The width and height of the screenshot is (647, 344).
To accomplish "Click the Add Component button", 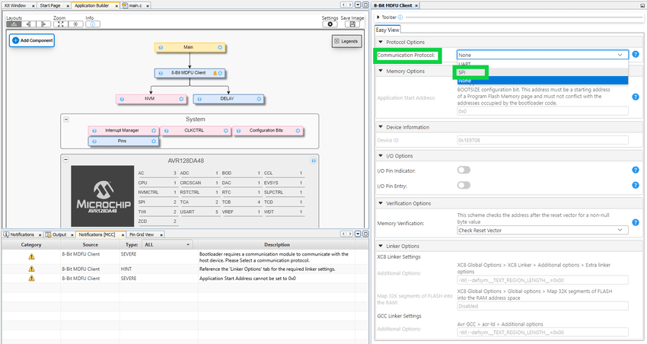I will [32, 40].
